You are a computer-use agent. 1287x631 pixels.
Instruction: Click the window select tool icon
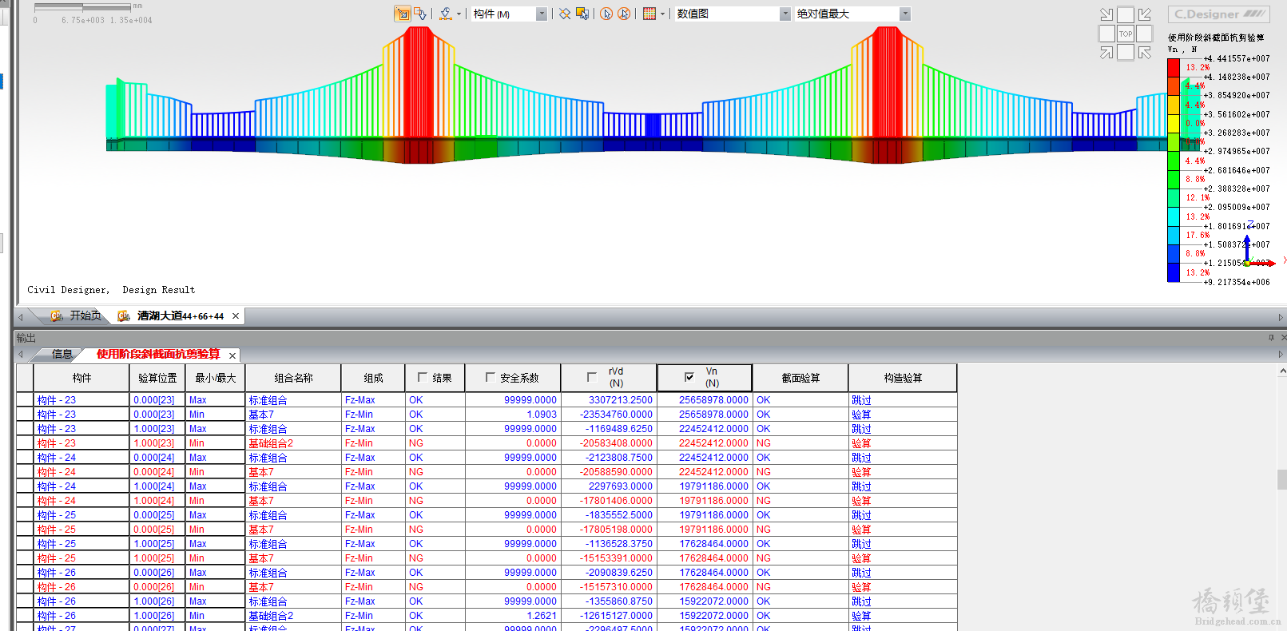(x=403, y=14)
